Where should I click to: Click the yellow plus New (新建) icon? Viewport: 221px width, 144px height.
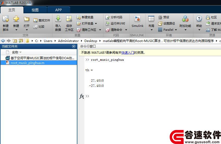click(16, 19)
